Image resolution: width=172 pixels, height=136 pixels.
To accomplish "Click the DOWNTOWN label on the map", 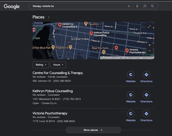I will coord(80,39).
